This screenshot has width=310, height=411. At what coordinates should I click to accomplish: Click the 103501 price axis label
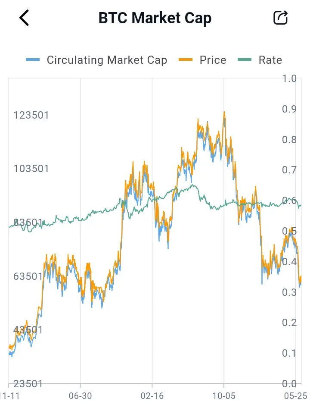point(31,169)
